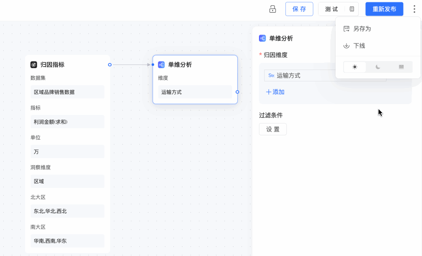Click the 洞察维度 label
The width and height of the screenshot is (422, 256).
(40, 168)
